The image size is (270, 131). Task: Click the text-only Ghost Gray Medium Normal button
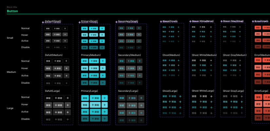click(x=225, y=61)
